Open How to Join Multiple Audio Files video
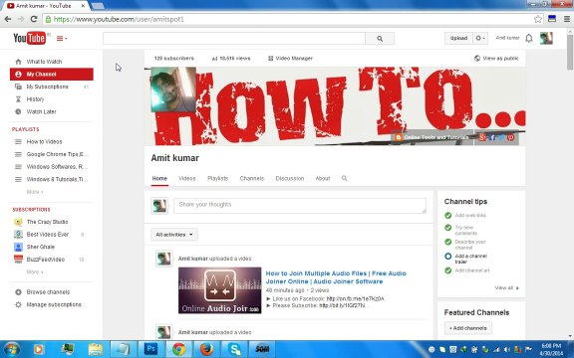The width and height of the screenshot is (574, 358). coord(336,277)
